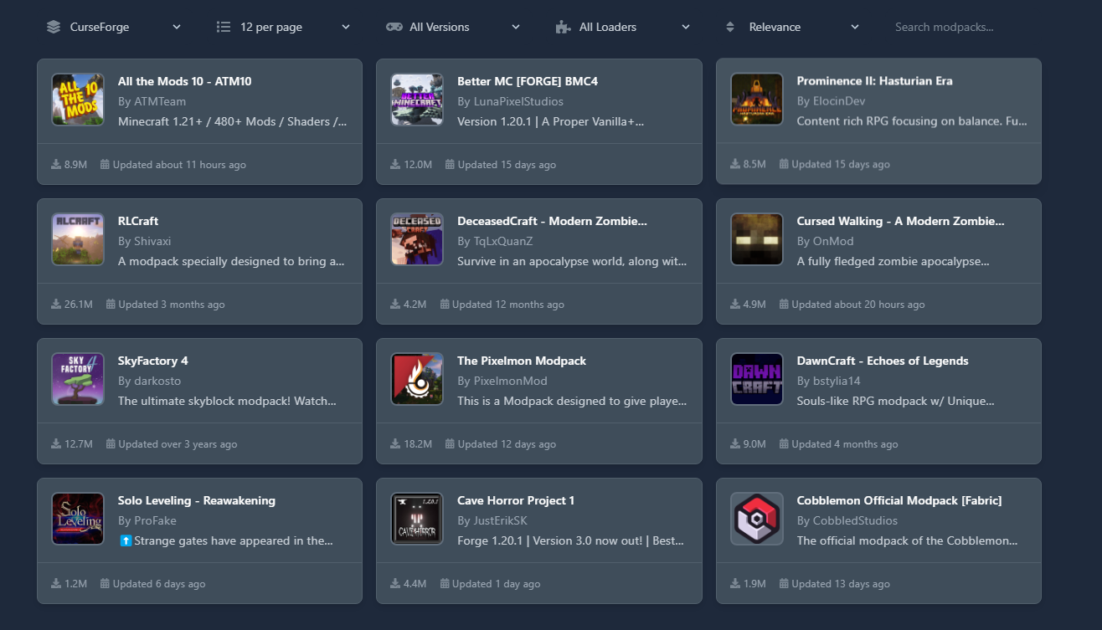Click the RLCraft modpack icon
1102x630 pixels.
[78, 239]
